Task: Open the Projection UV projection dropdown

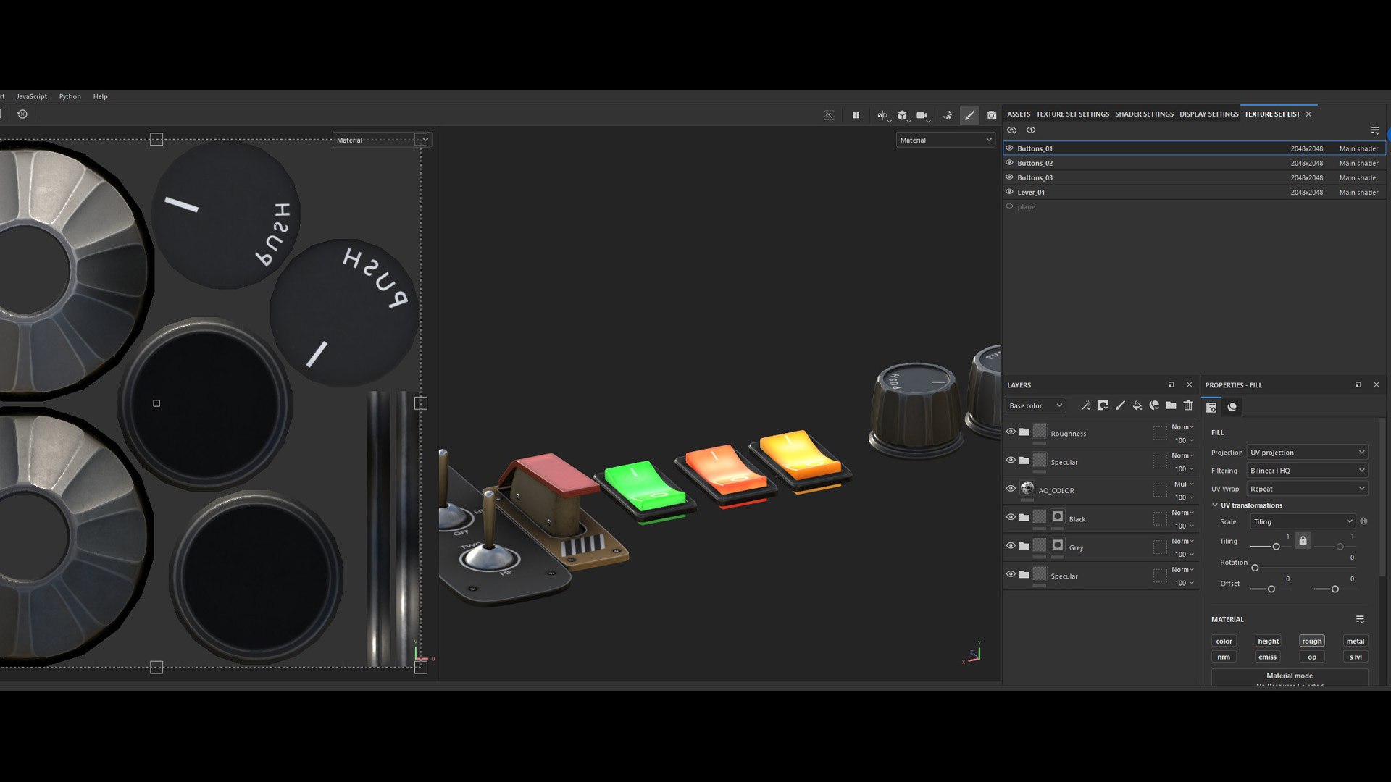Action: tap(1307, 453)
